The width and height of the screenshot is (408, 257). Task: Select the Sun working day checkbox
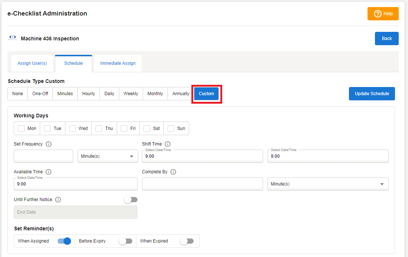pyautogui.click(x=171, y=128)
